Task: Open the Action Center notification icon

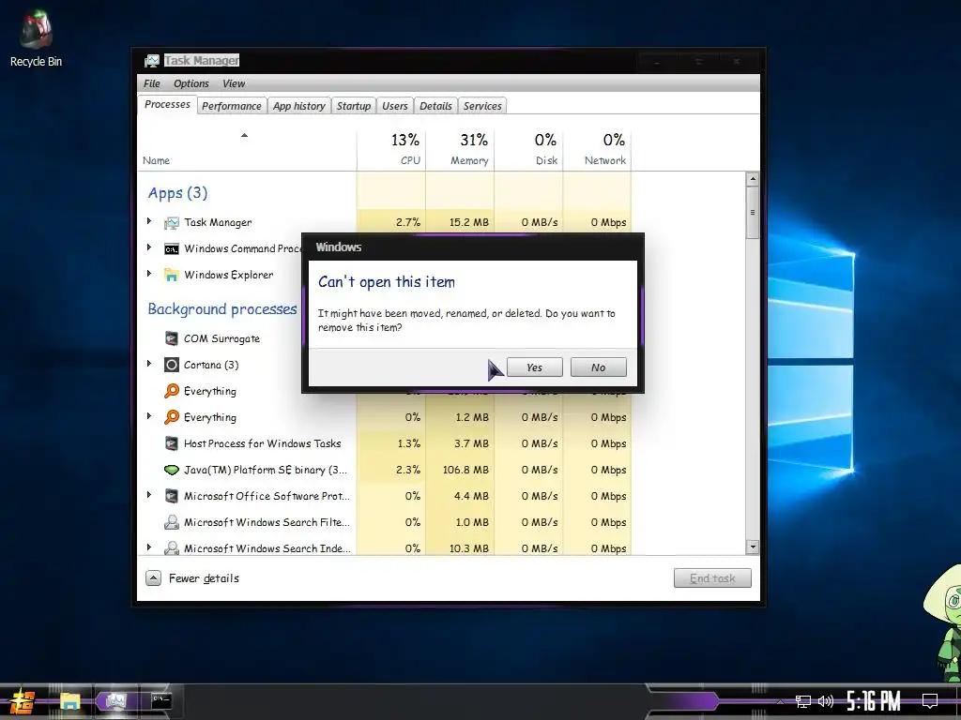Action: point(930,701)
